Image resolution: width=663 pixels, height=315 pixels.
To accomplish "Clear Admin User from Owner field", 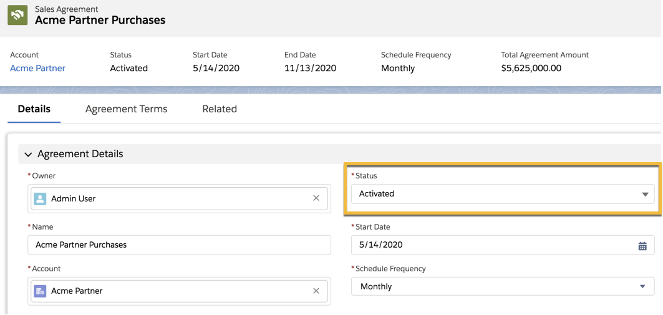I will click(316, 198).
